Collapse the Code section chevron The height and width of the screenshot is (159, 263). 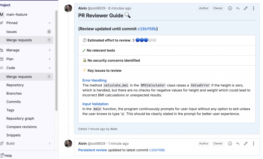(x=50, y=68)
